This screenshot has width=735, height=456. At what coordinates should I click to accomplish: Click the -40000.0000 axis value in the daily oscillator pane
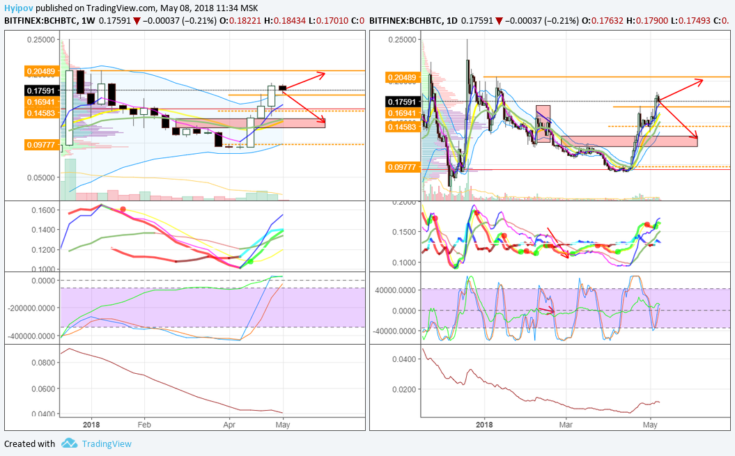click(394, 331)
